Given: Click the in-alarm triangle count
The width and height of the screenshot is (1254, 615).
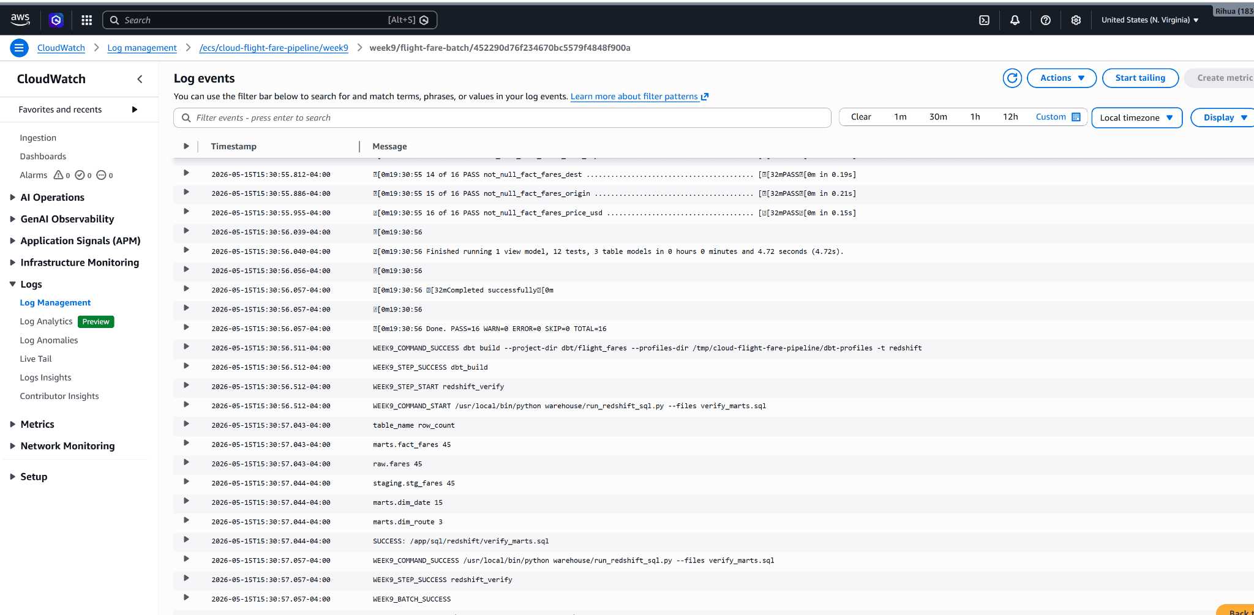Looking at the screenshot, I should (x=62, y=175).
